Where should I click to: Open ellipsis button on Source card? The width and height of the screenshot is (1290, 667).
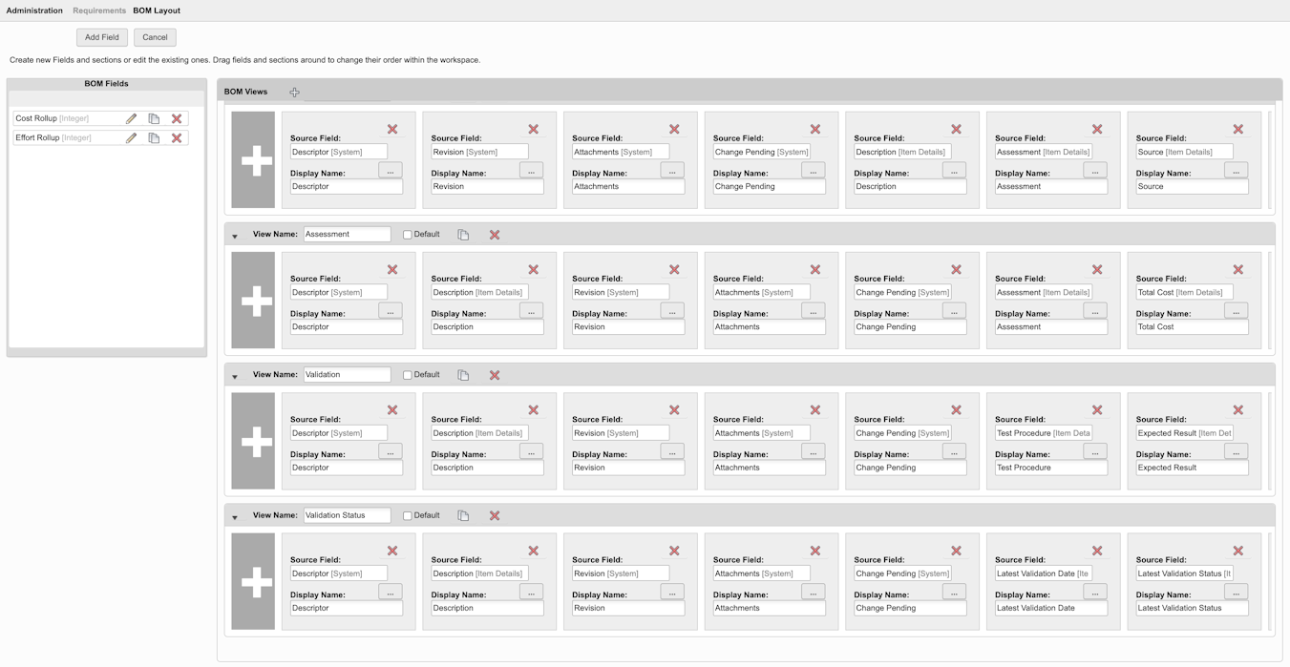click(1236, 170)
